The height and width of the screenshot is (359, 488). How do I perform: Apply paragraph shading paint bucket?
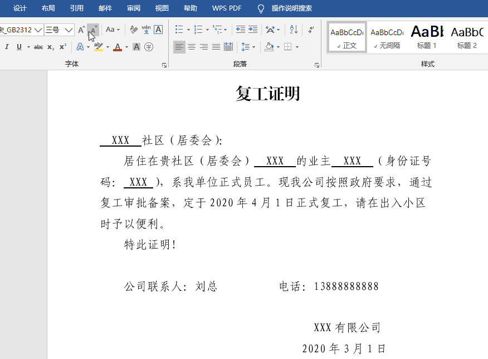269,47
